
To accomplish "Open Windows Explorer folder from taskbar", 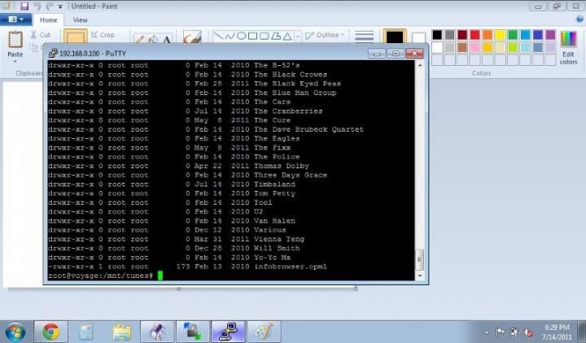I will pos(121,332).
